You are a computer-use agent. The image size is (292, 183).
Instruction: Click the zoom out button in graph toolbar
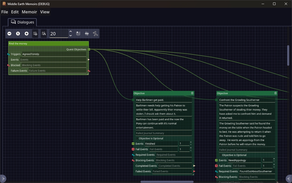point(9,34)
